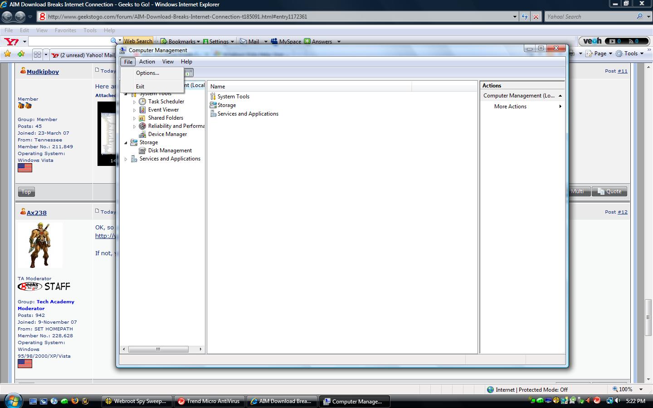Image resolution: width=653 pixels, height=408 pixels.
Task: Launch Firefox from Quick Launch
Action: (75, 401)
